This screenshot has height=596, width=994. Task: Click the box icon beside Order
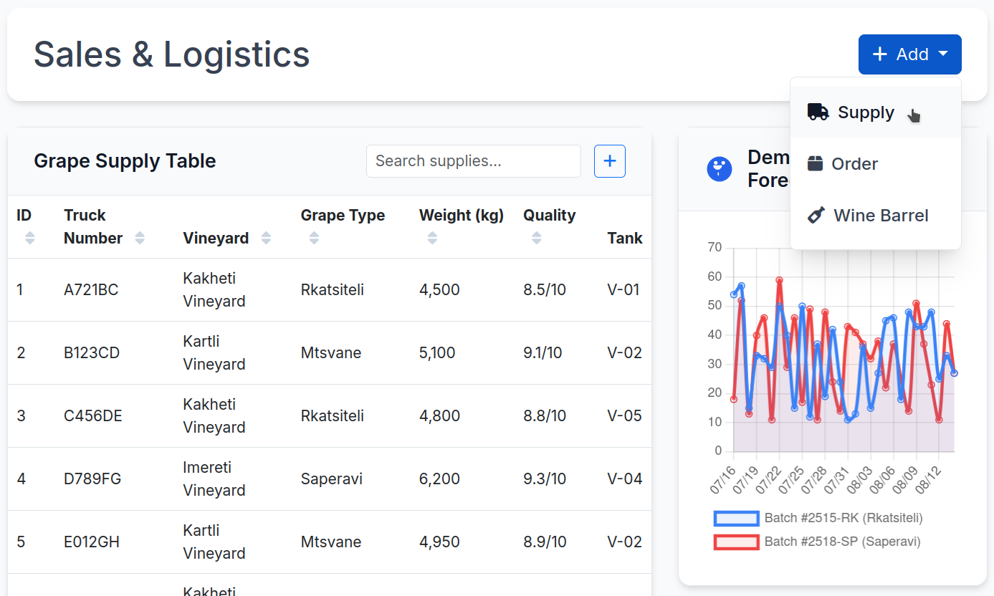click(x=815, y=163)
